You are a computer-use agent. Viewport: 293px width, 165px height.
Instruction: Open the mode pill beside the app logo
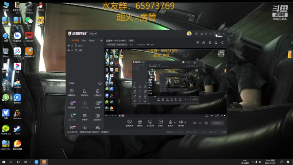coord(93,33)
